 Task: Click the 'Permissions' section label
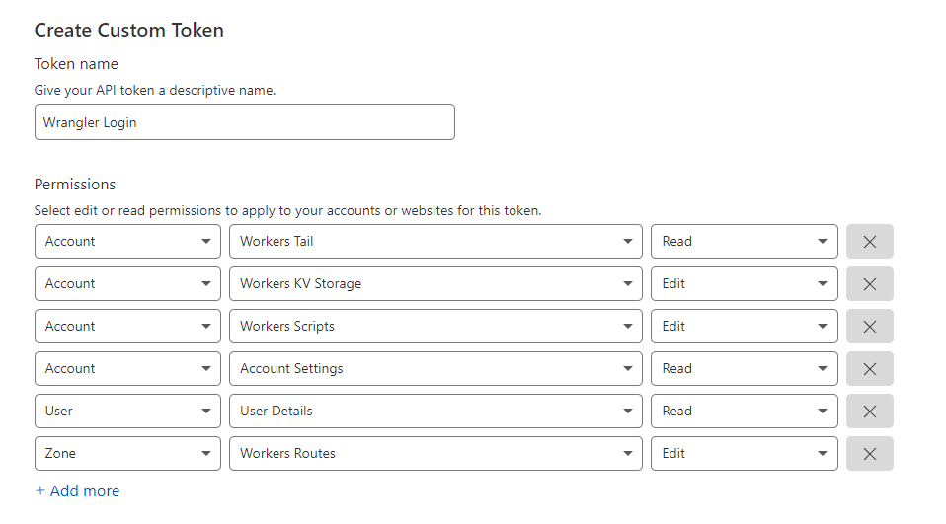point(75,185)
